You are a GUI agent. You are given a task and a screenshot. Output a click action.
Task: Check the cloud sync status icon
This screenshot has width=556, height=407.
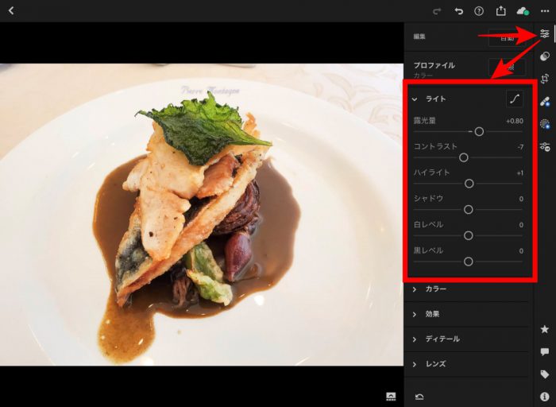(523, 11)
